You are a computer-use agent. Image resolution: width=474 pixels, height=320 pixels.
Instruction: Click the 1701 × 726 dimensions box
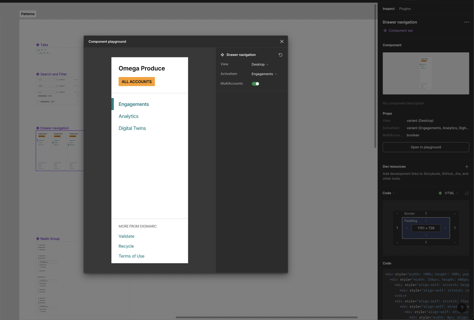point(426,228)
